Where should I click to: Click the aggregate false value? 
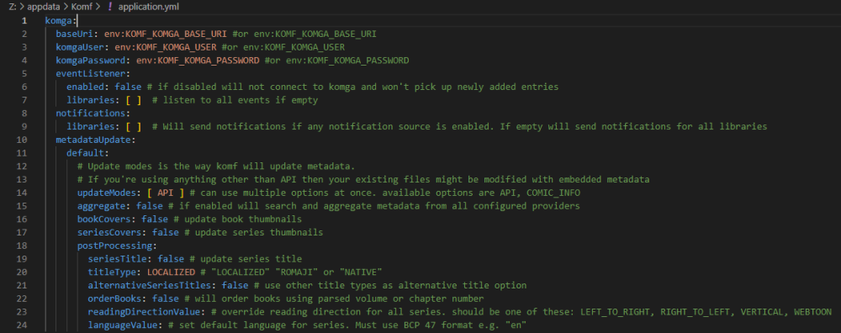(149, 206)
